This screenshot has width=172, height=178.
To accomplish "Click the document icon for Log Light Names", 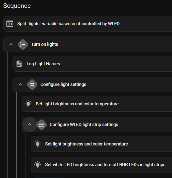I will pos(19,64).
